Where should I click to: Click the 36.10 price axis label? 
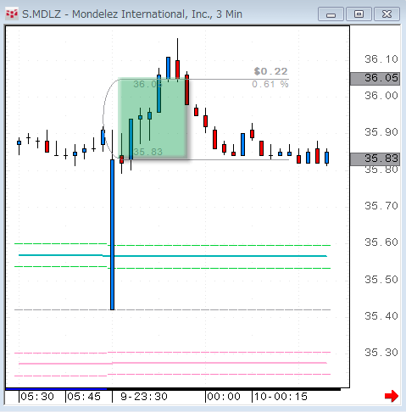(x=381, y=59)
